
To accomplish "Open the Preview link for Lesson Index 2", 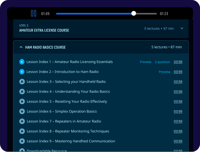I will coord(164,72).
